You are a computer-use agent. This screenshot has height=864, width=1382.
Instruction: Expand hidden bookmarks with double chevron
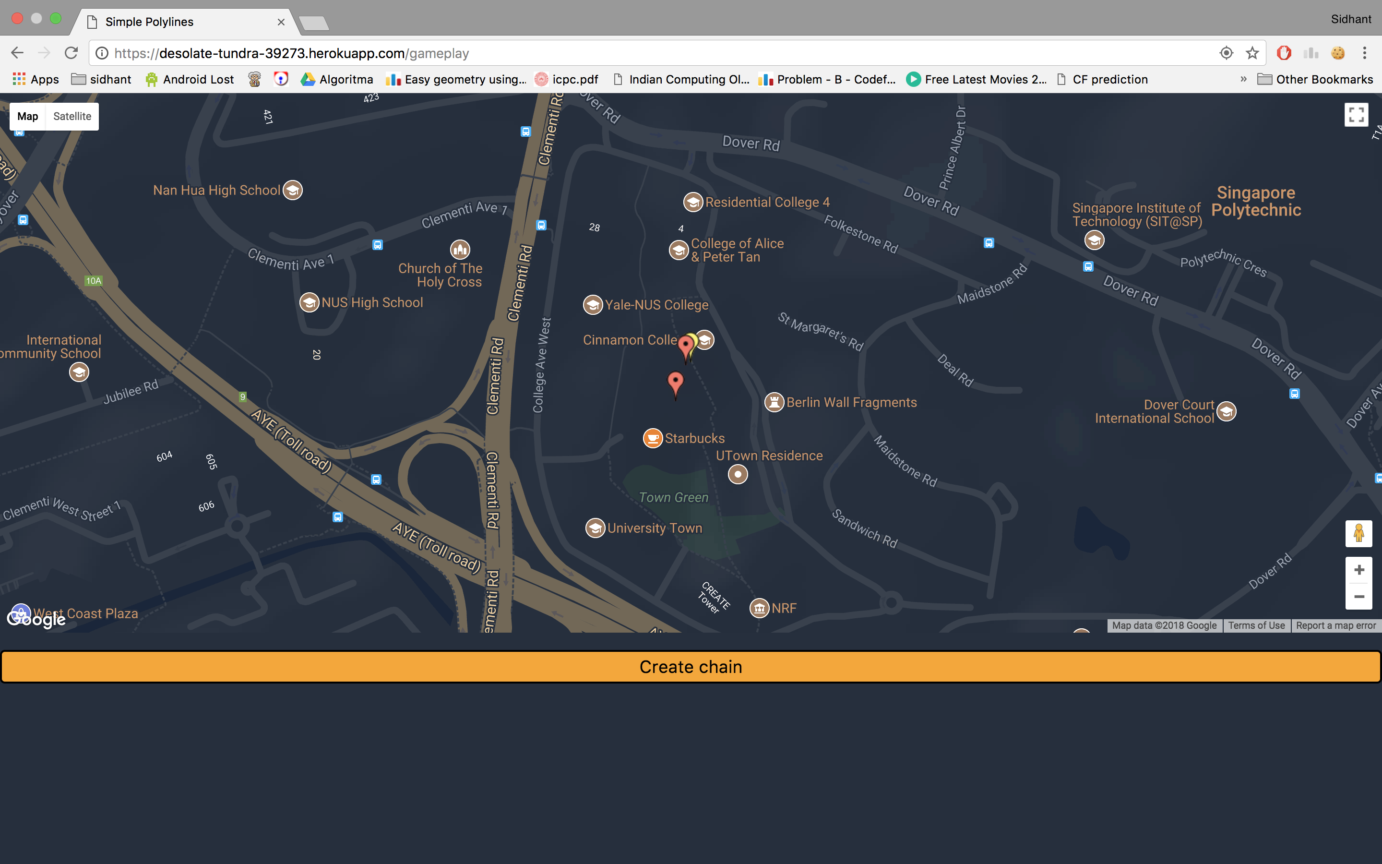coord(1243,79)
